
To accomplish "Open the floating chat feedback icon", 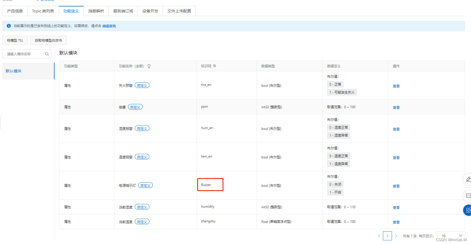I will (x=468, y=196).
